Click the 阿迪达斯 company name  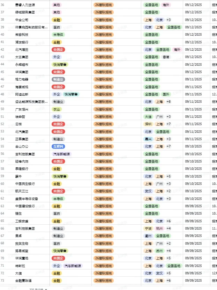click(x=22, y=94)
